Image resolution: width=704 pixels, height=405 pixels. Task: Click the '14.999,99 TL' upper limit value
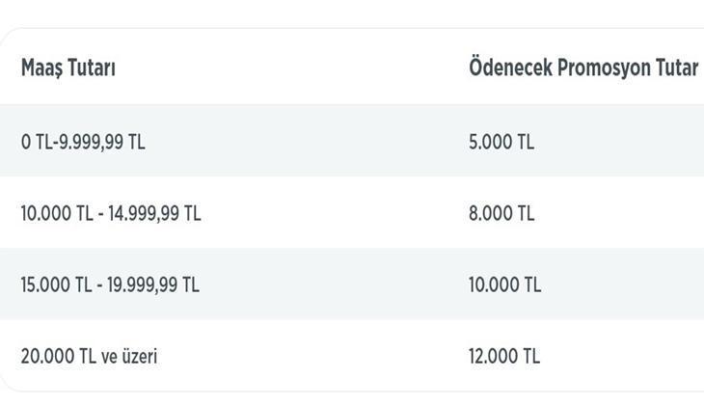[x=154, y=213]
